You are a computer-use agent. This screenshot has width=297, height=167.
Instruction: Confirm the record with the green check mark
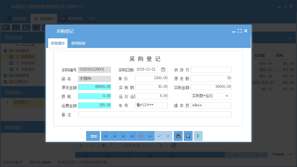click(x=159, y=136)
